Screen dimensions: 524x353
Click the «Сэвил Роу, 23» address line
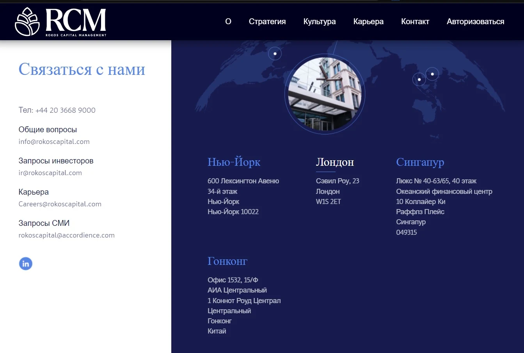point(337,181)
